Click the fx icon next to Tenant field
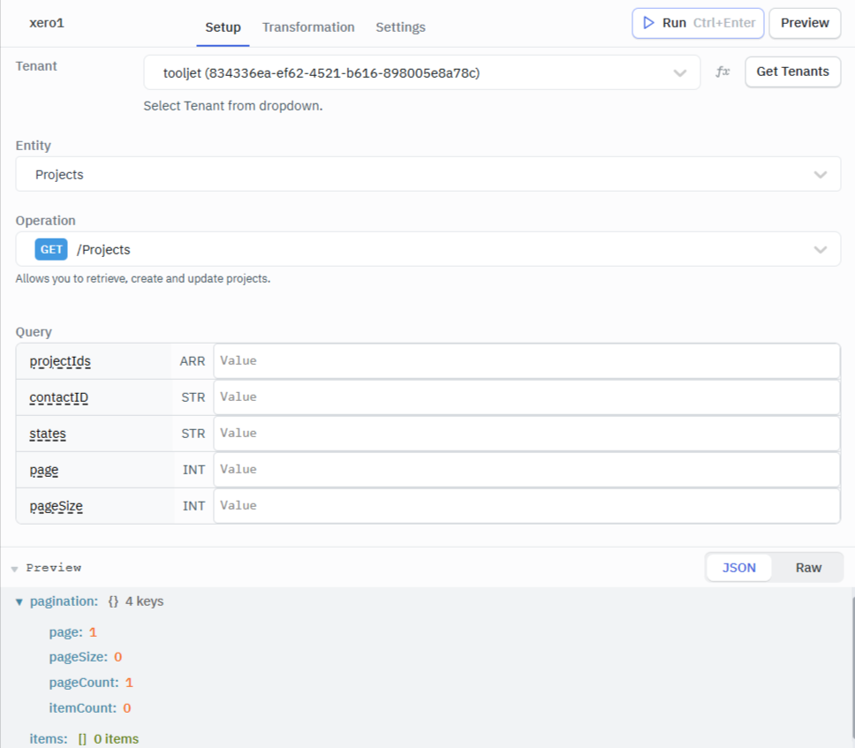This screenshot has width=855, height=748. [x=723, y=72]
